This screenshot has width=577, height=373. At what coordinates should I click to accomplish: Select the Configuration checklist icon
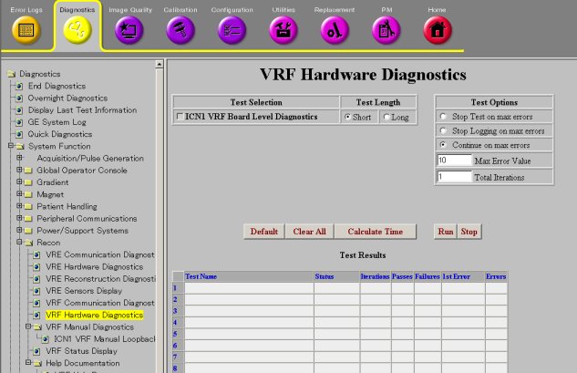[232, 29]
